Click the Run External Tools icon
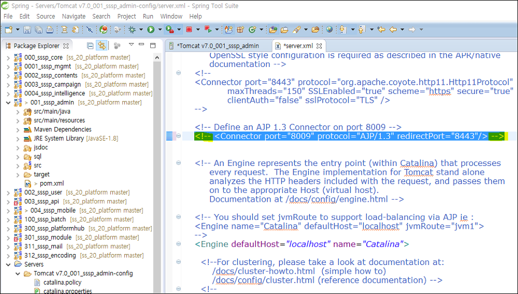This screenshot has height=294, width=518. [x=170, y=30]
